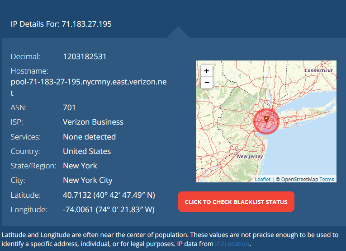Image resolution: width=346 pixels, height=251 pixels.
Task: Click to check blacklist status button
Action: 236,202
